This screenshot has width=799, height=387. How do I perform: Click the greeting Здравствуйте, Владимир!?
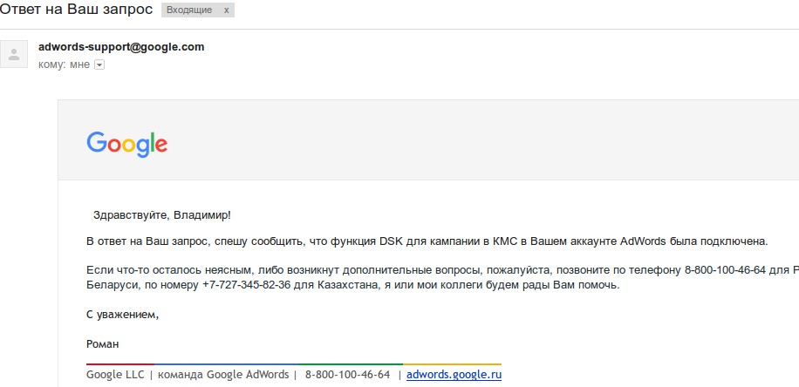161,214
